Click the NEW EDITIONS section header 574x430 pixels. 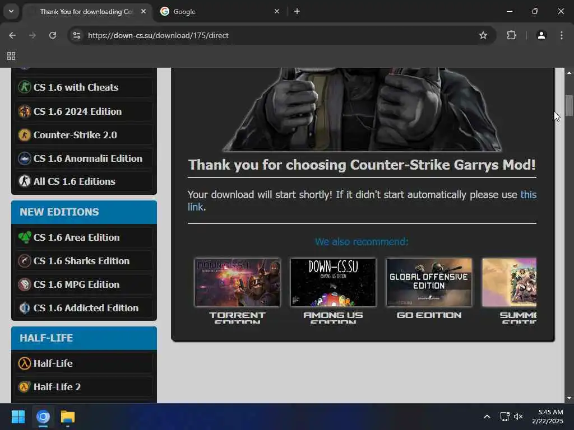[x=84, y=212]
